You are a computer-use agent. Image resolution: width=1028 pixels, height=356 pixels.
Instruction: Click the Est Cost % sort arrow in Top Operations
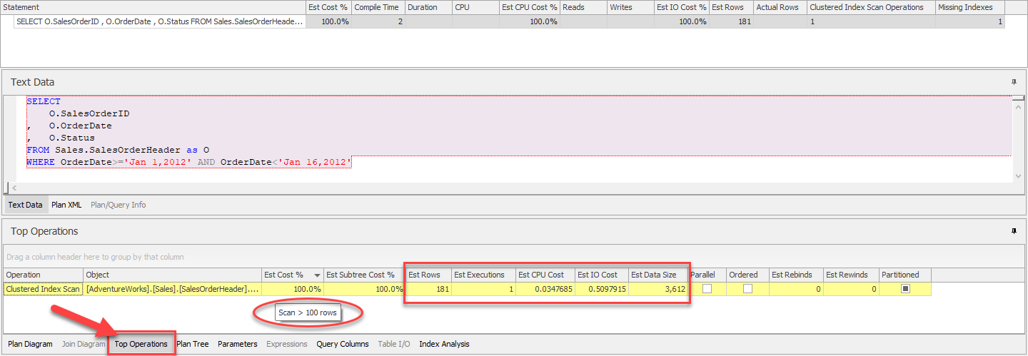tap(316, 275)
